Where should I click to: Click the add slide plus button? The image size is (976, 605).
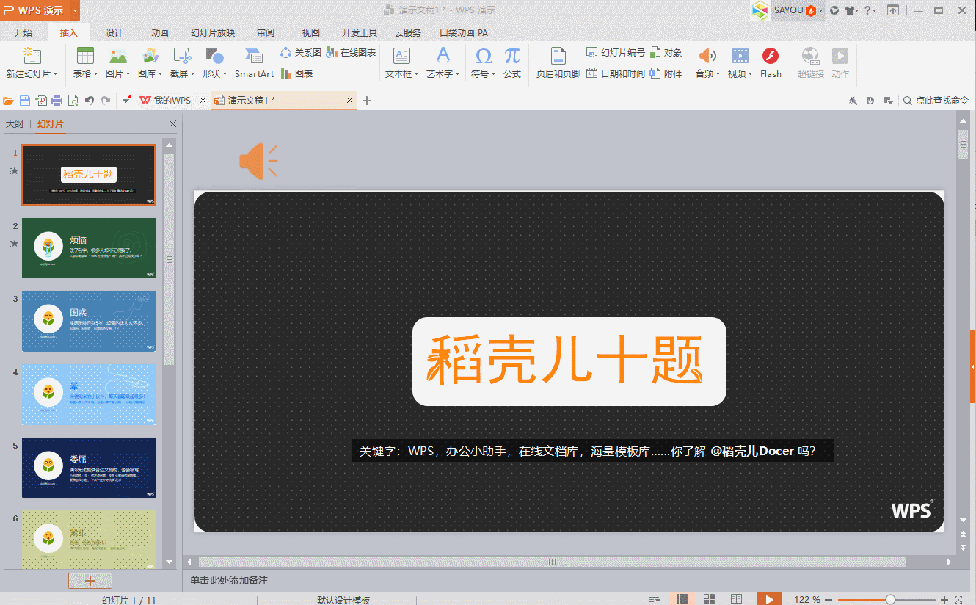(90, 581)
